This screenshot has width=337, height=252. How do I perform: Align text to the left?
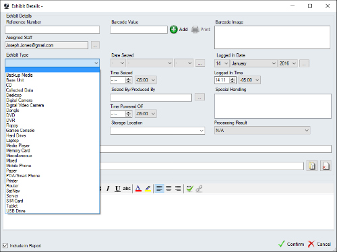(159, 189)
